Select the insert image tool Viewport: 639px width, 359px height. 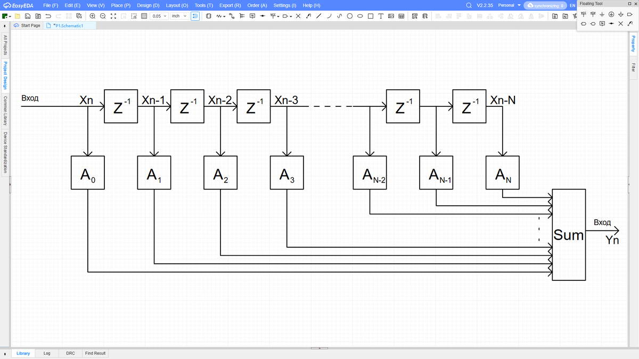point(391,16)
